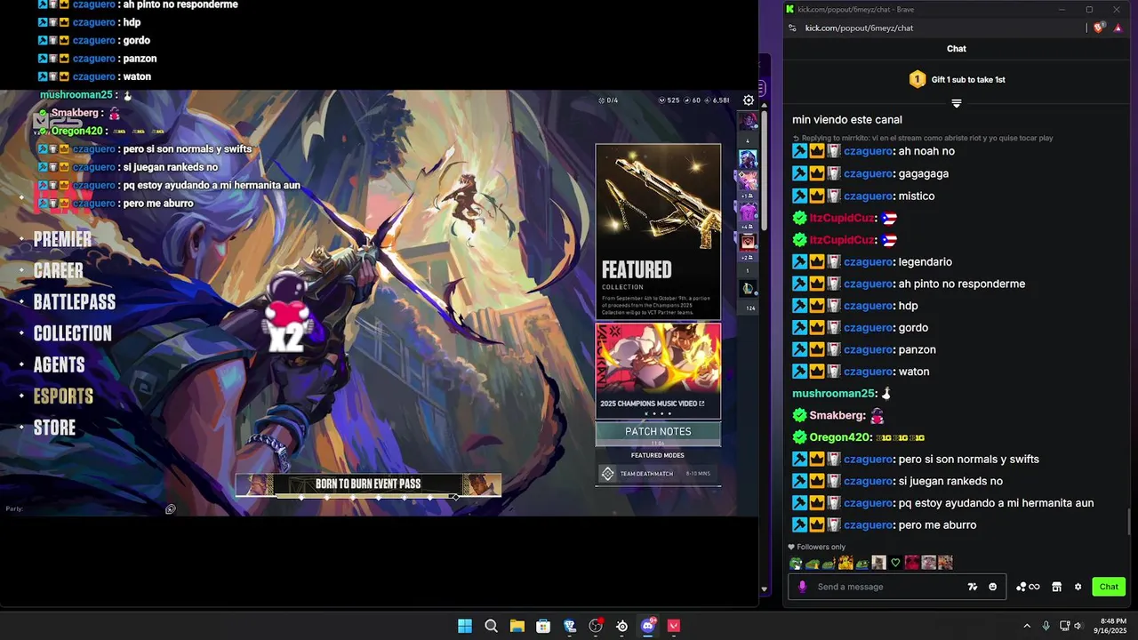Select the first friend avatar in the social sidebar

[748, 122]
